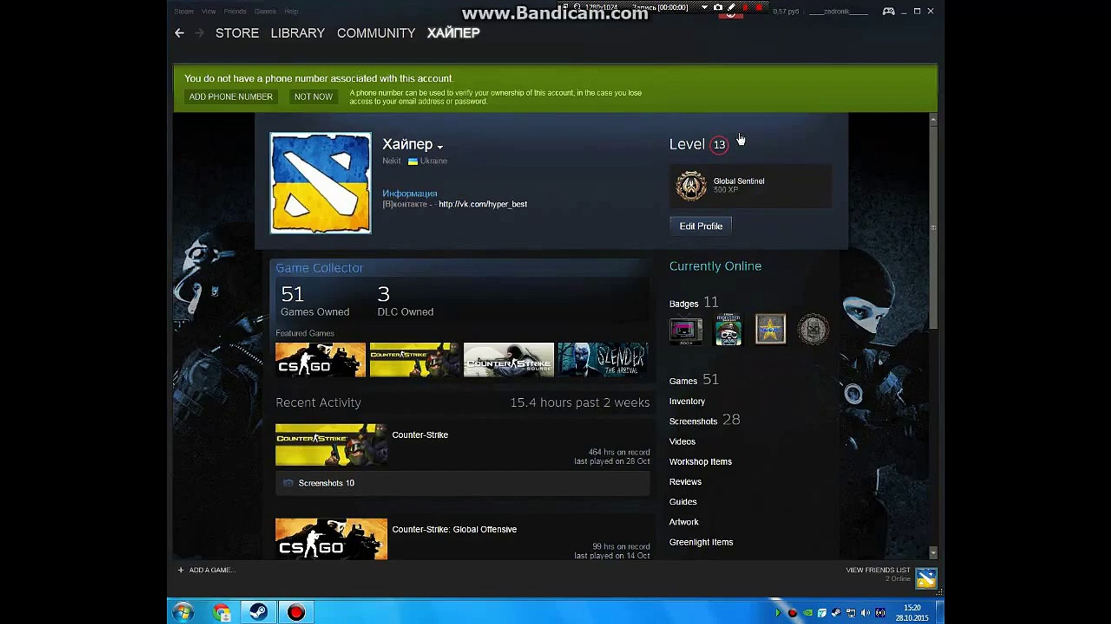
Task: Open the Steam friends list icon
Action: click(926, 578)
